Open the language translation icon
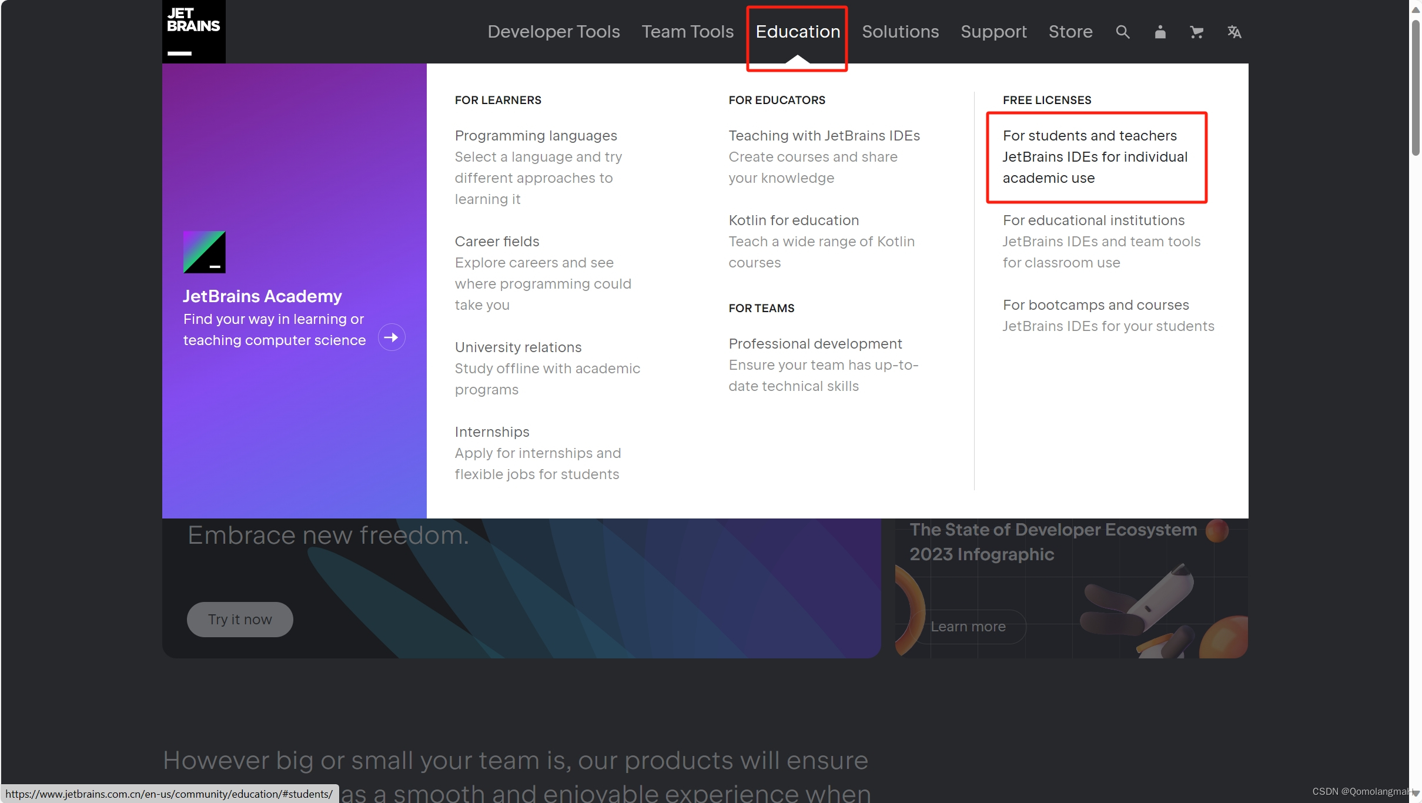 click(1234, 32)
